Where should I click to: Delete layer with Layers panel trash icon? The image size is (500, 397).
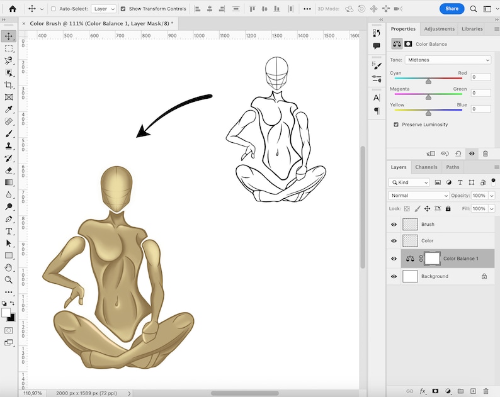486,391
